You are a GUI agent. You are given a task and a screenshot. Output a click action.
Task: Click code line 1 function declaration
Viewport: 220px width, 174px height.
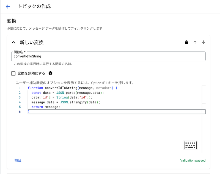72,88
